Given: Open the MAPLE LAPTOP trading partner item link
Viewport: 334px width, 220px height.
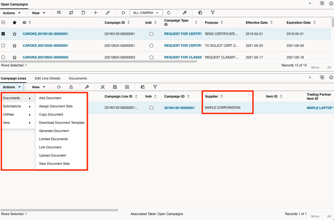Looking at the screenshot, I should point(319,108).
